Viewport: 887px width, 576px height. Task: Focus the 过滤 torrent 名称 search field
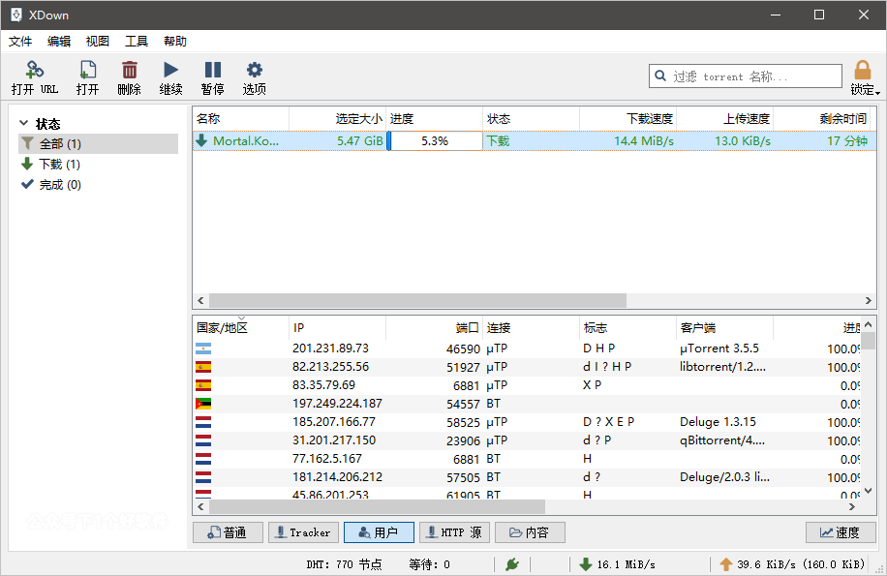coord(746,76)
